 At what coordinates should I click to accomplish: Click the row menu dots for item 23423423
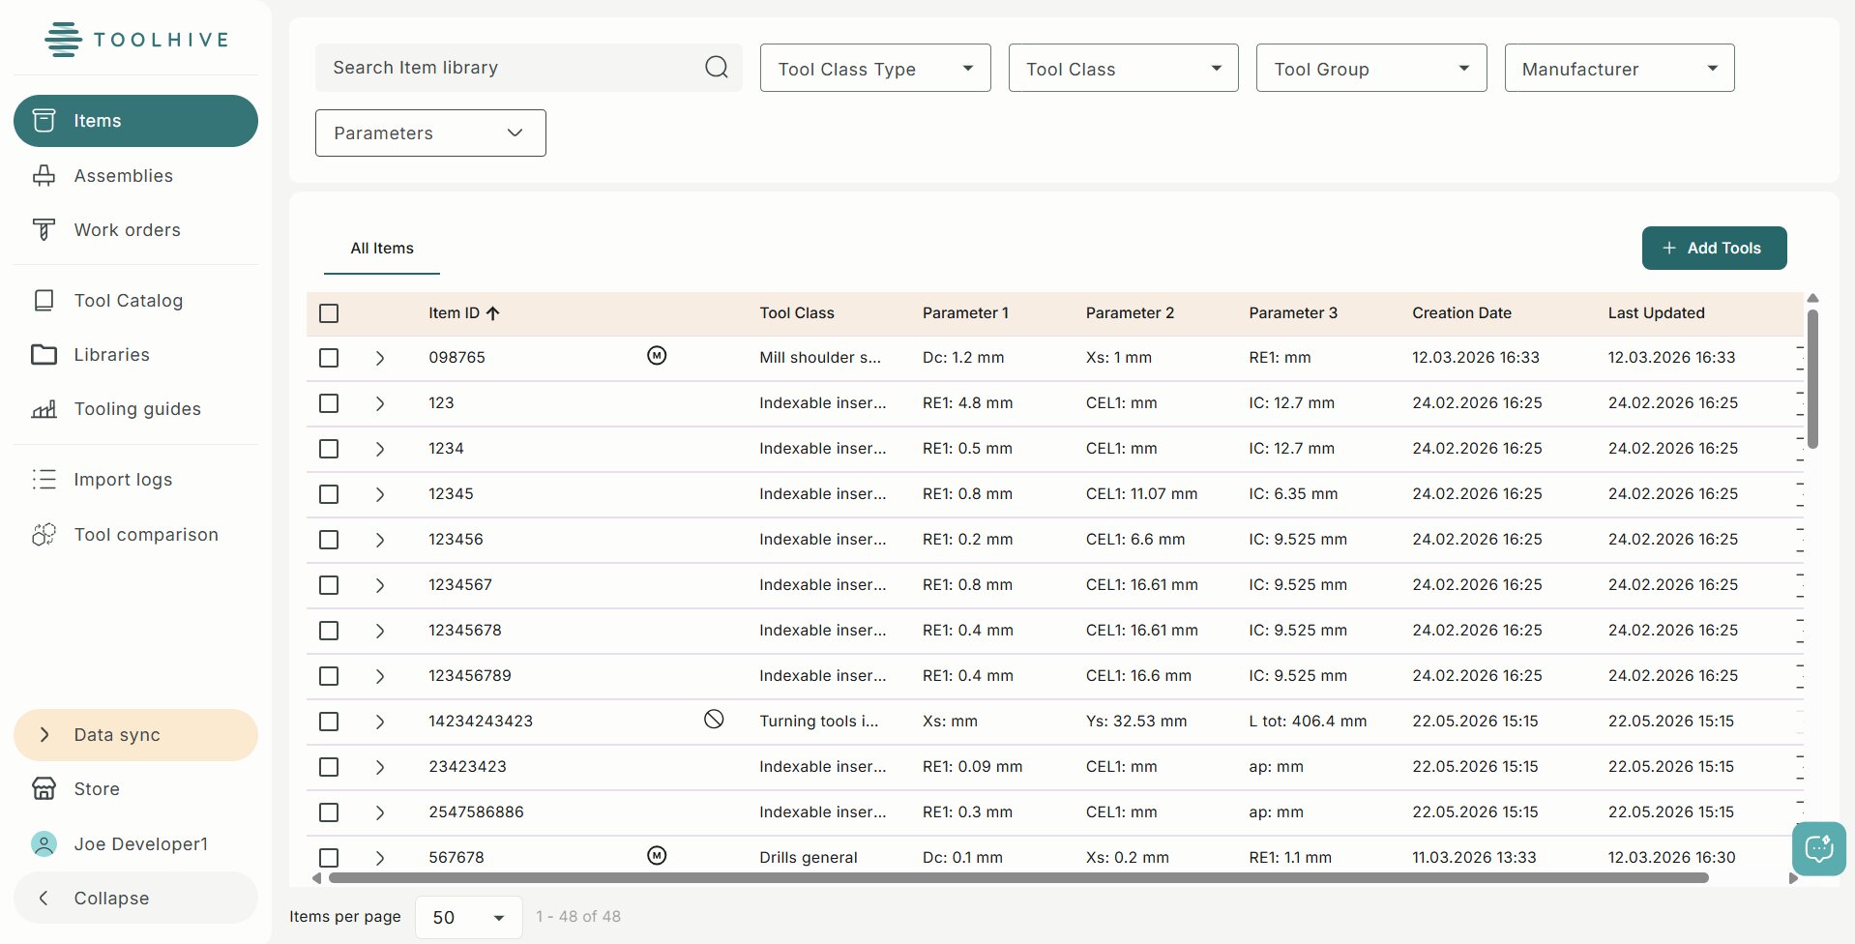coord(1800,767)
